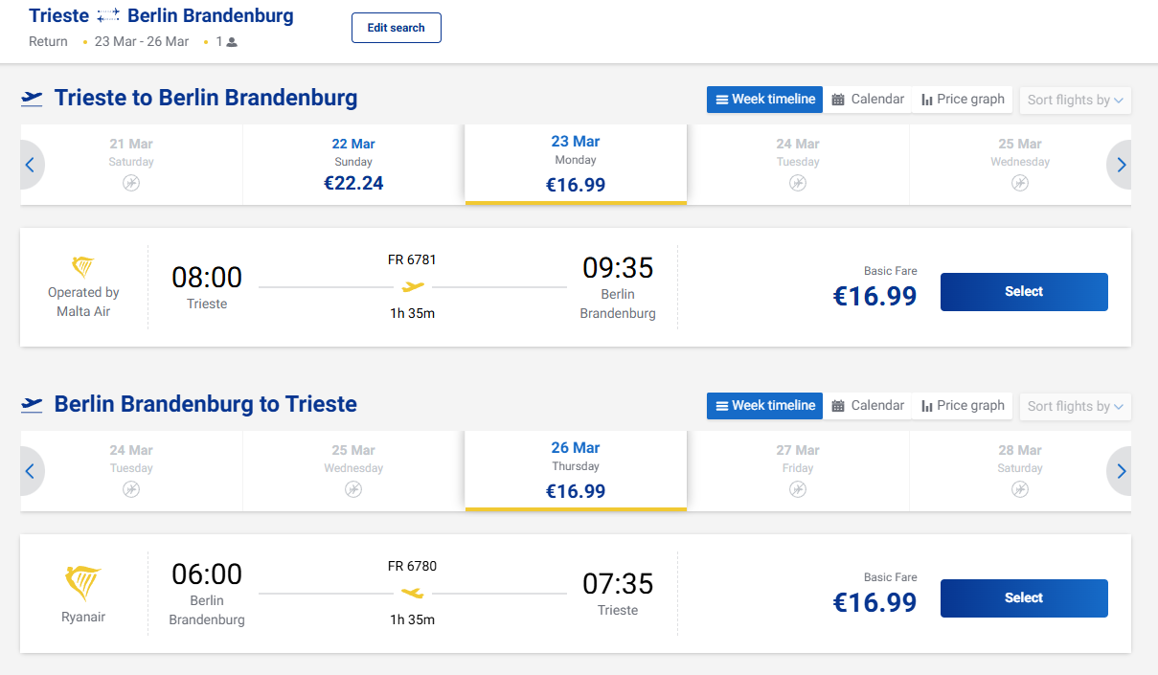
Task: Select the €16.99 Trieste to Berlin flight
Action: [x=1024, y=292]
